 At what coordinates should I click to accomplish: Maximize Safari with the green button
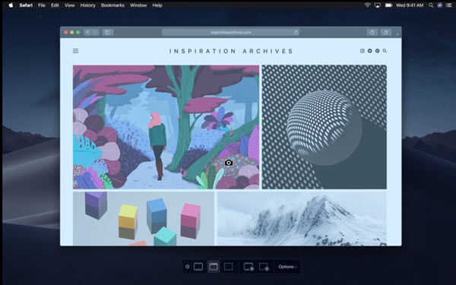(x=78, y=32)
